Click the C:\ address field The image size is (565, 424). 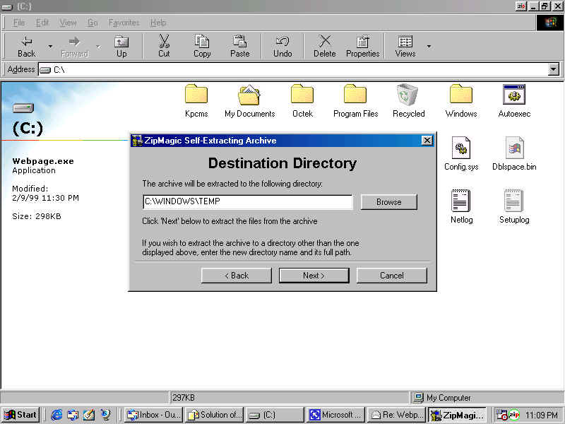292,69
